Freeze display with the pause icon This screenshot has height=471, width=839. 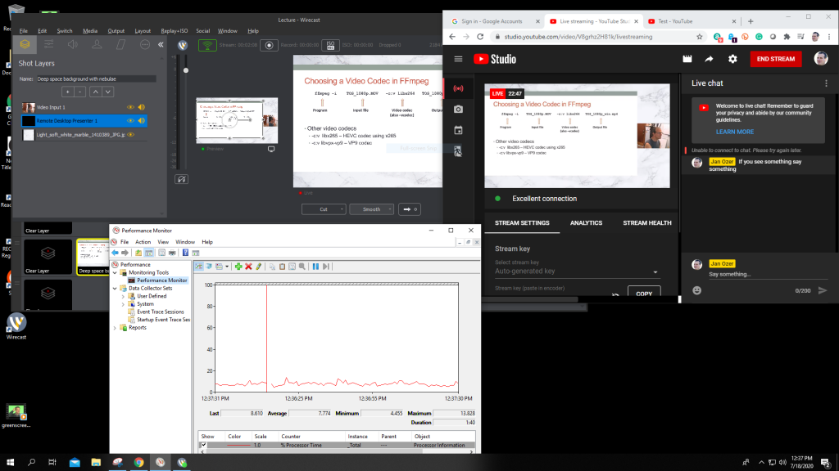[x=315, y=266]
